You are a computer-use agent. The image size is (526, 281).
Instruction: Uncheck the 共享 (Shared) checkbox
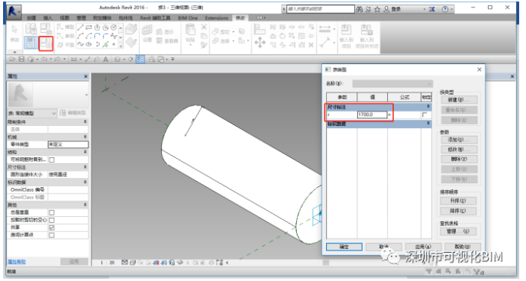click(52, 228)
